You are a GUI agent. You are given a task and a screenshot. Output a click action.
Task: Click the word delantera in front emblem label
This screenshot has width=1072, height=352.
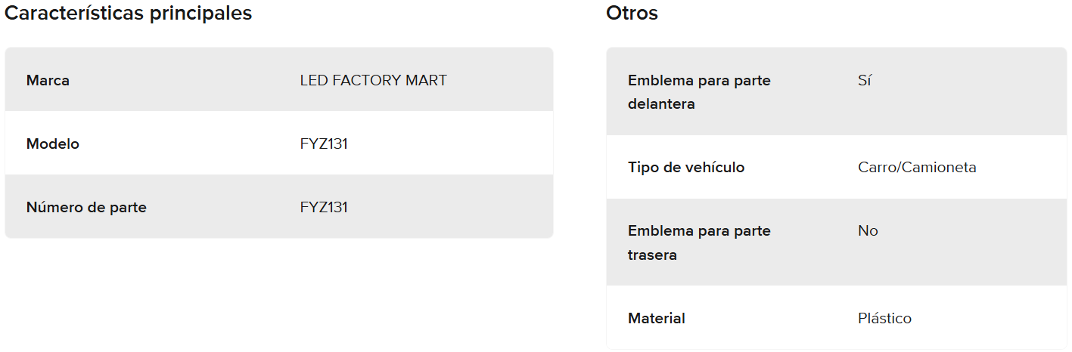click(x=661, y=103)
